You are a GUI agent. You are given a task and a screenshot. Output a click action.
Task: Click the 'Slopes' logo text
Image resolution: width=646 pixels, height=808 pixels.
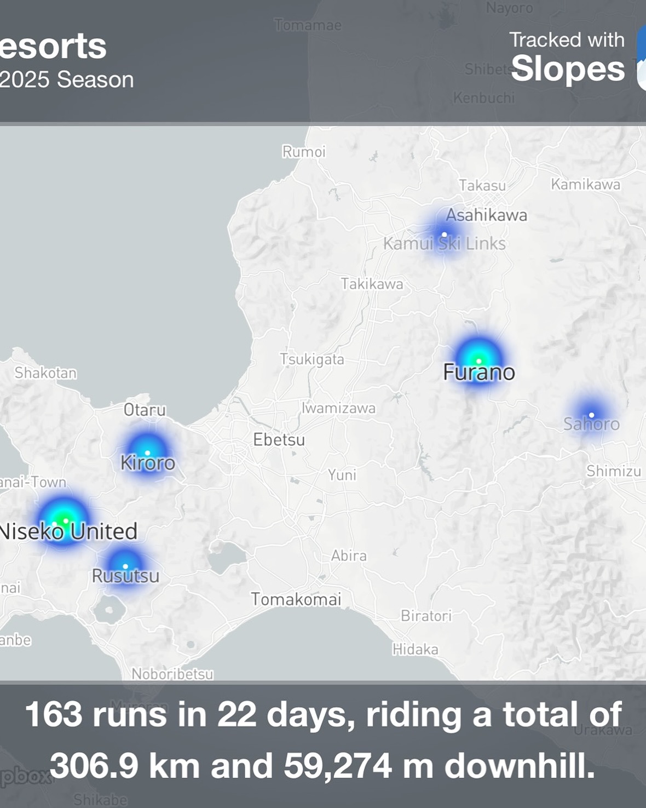tap(568, 69)
